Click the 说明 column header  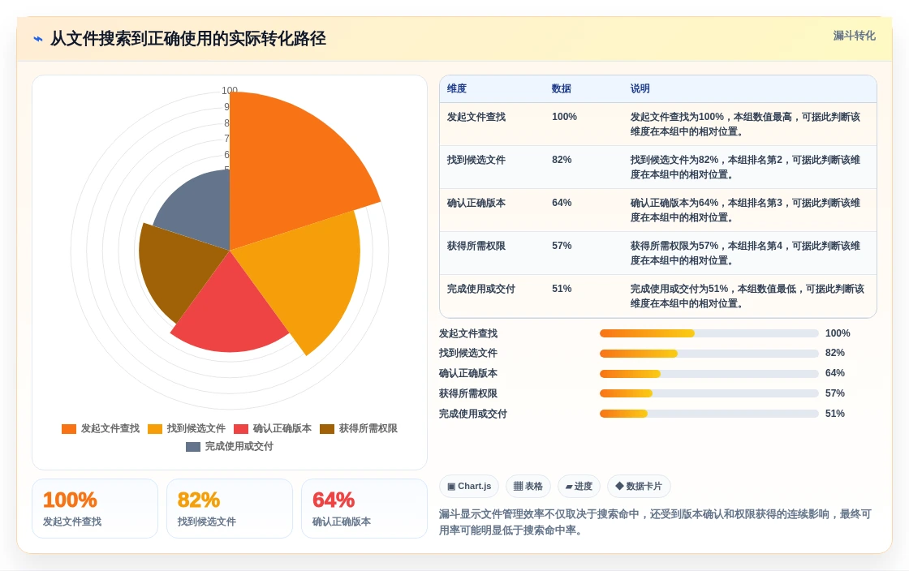(x=640, y=88)
